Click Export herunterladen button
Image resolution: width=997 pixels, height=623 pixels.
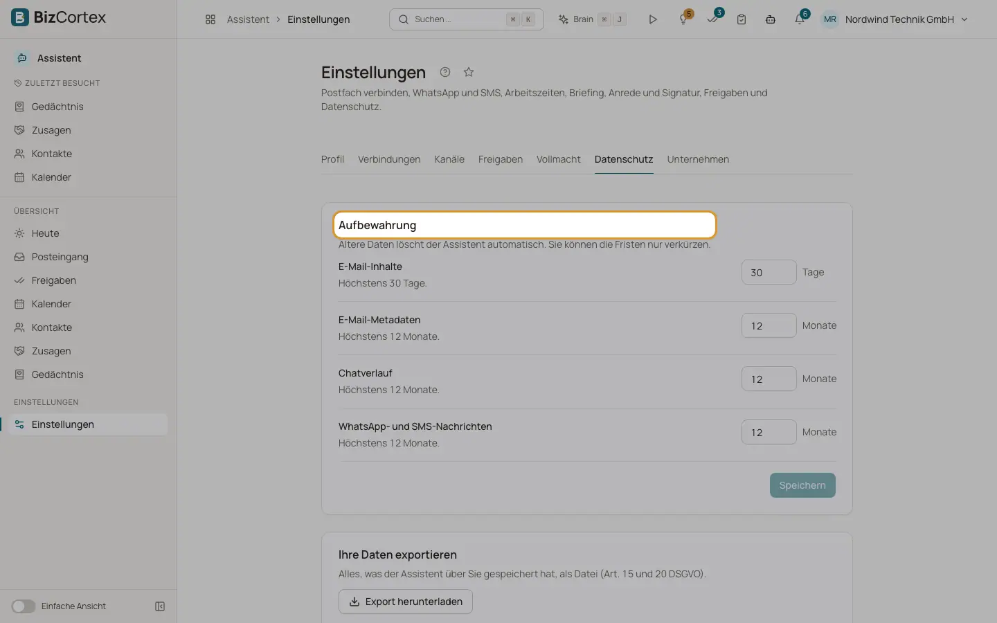[x=406, y=602]
